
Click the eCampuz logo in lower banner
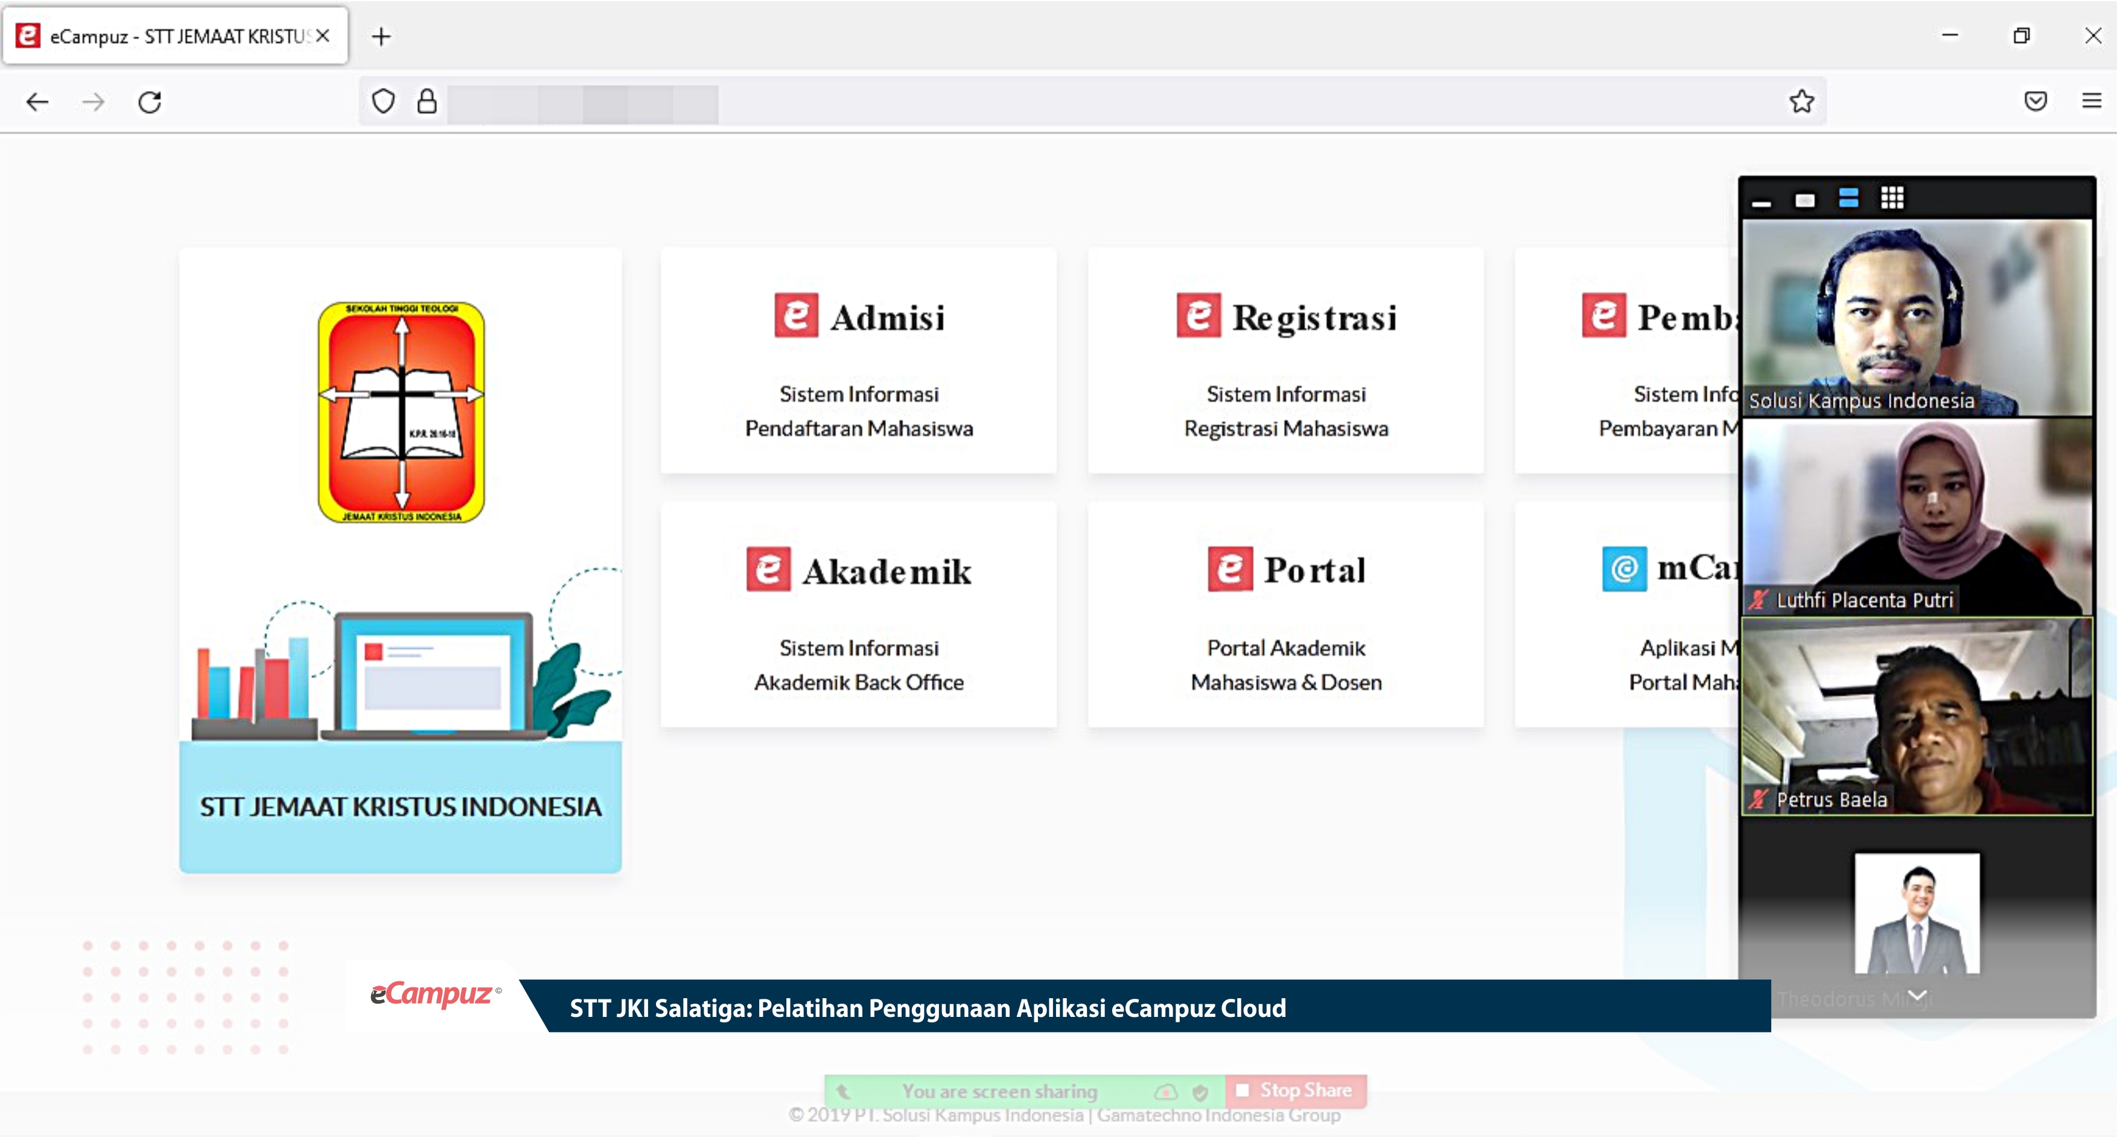[436, 995]
